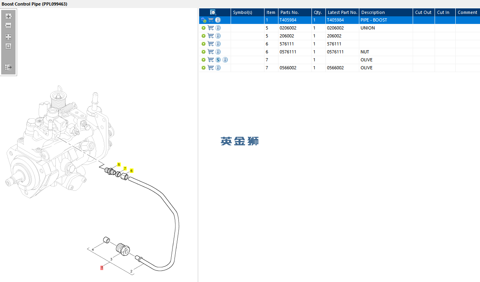Click 'UNION' description cell
This screenshot has height=282, width=480.
[x=386, y=28]
